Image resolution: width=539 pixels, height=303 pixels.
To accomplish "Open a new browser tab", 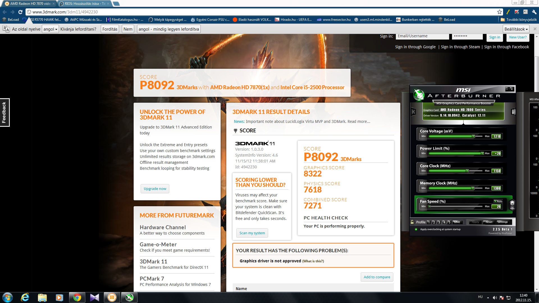I will pos(116,4).
